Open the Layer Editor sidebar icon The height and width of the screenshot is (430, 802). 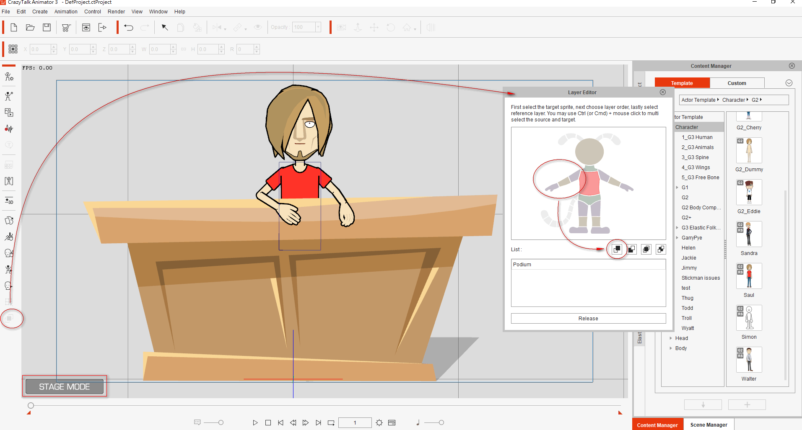9,319
